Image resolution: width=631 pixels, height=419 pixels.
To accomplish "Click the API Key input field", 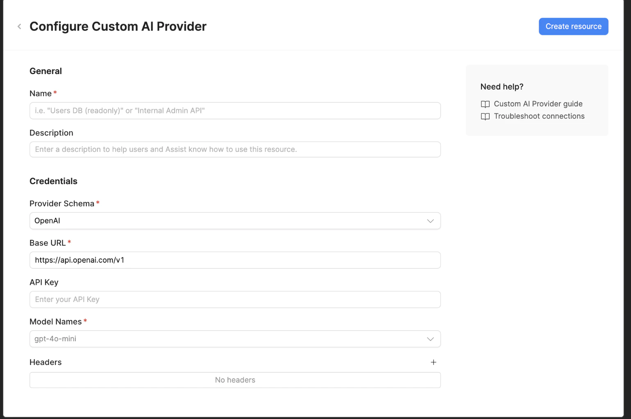I will [x=235, y=299].
